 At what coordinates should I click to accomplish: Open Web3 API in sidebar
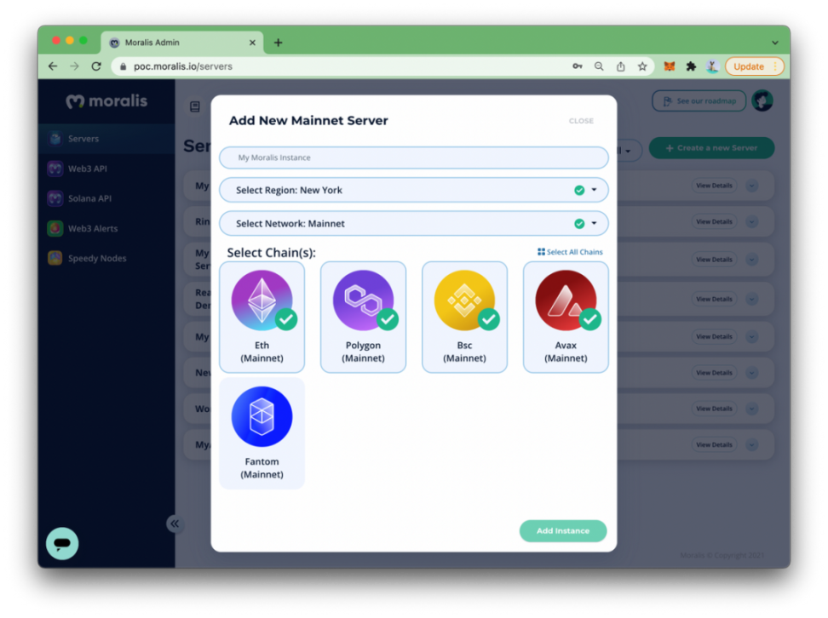pyautogui.click(x=87, y=169)
